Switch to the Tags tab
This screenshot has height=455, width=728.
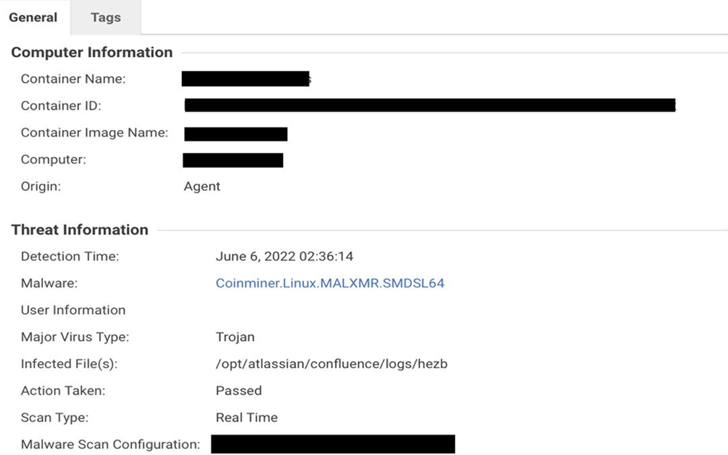click(106, 18)
